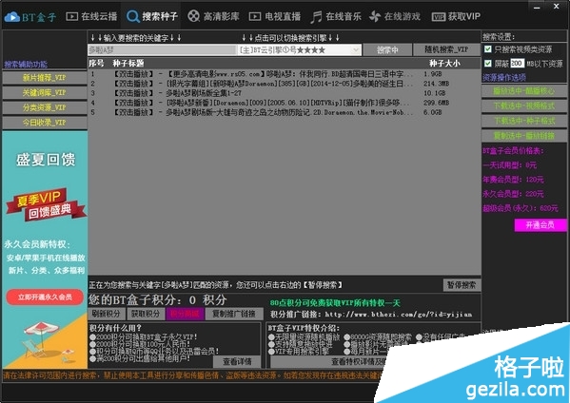570x403 pixels.
Task: Click the 80点积分可免费获取VIP green notice
Action: click(335, 303)
